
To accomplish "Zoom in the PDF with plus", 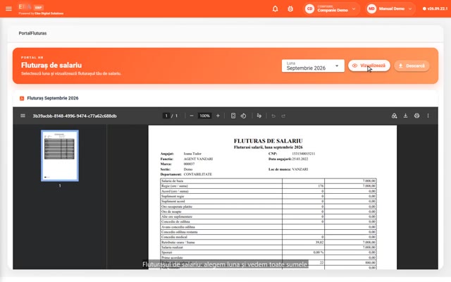I will pos(218,116).
